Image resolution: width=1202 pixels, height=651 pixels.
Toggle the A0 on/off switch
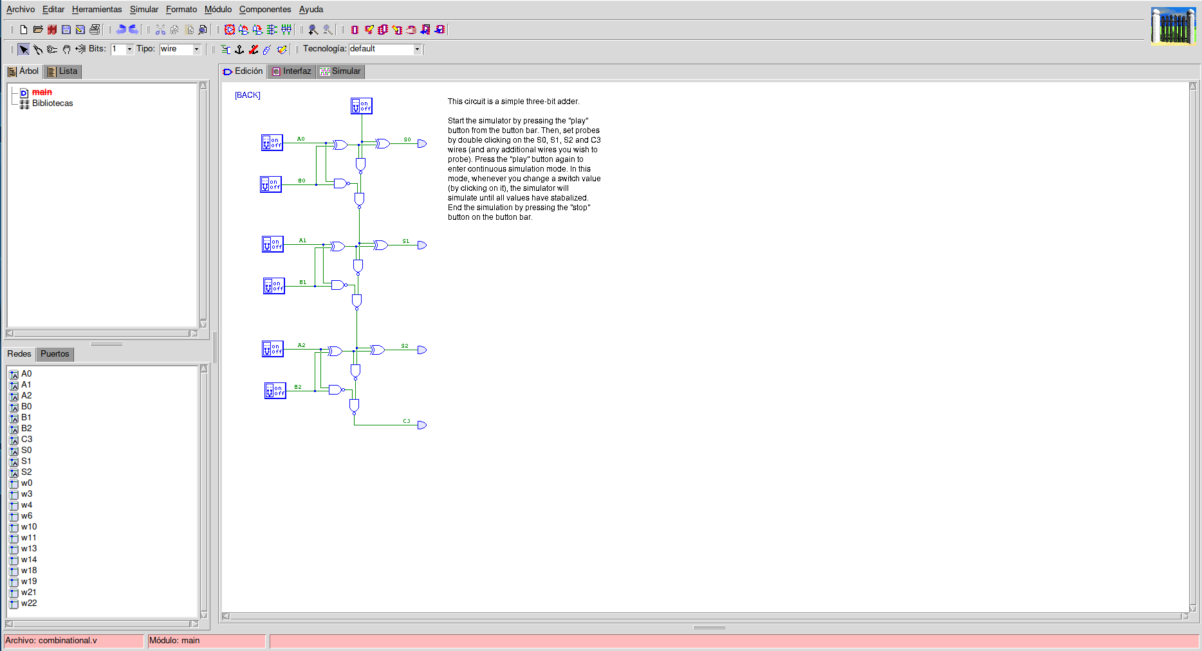pyautogui.click(x=272, y=143)
